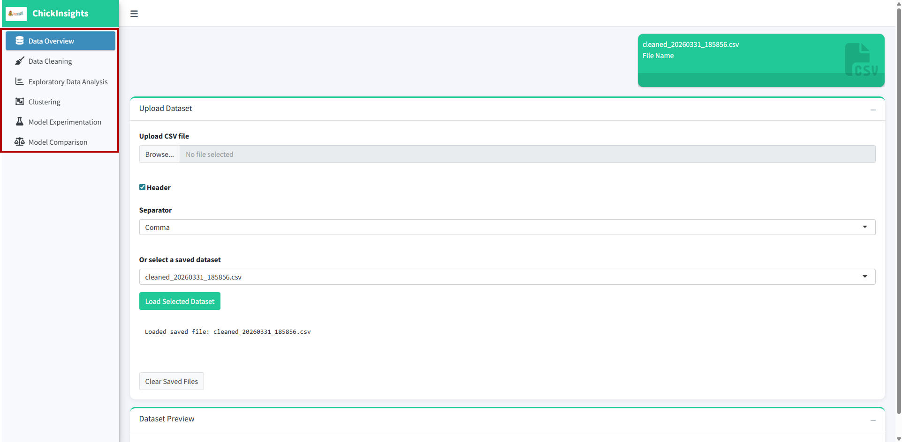Viewport: 902px width, 442px height.
Task: Click the 'Or select a saved dataset' label
Action: pyautogui.click(x=180, y=259)
